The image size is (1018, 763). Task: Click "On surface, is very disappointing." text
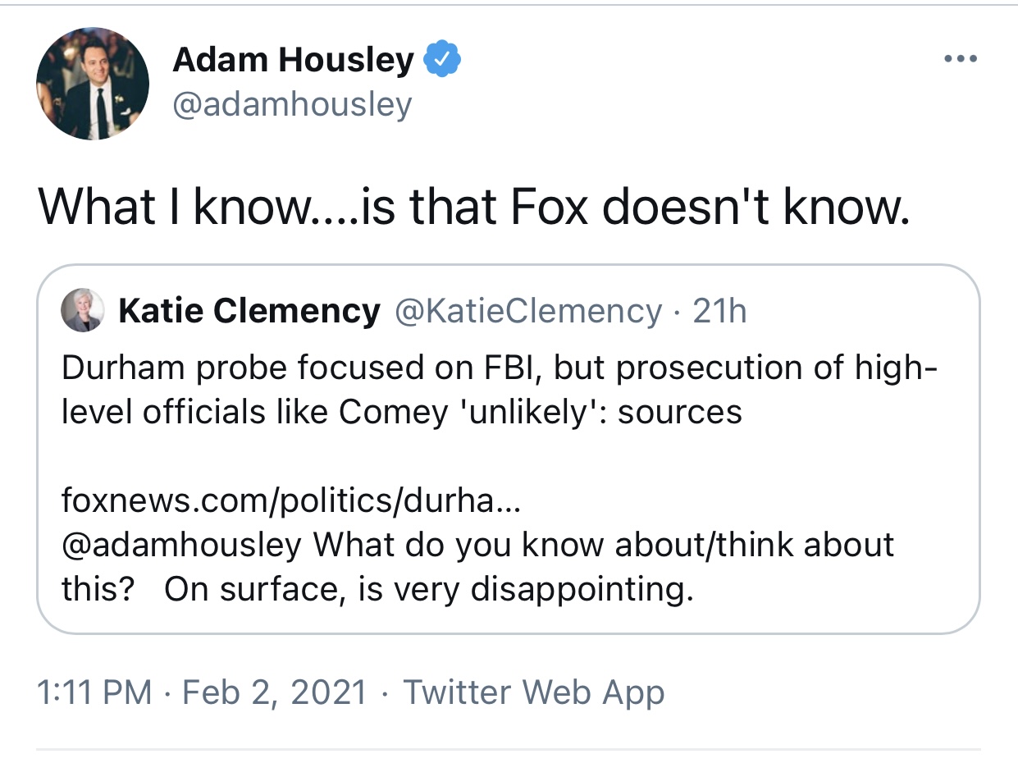click(429, 588)
